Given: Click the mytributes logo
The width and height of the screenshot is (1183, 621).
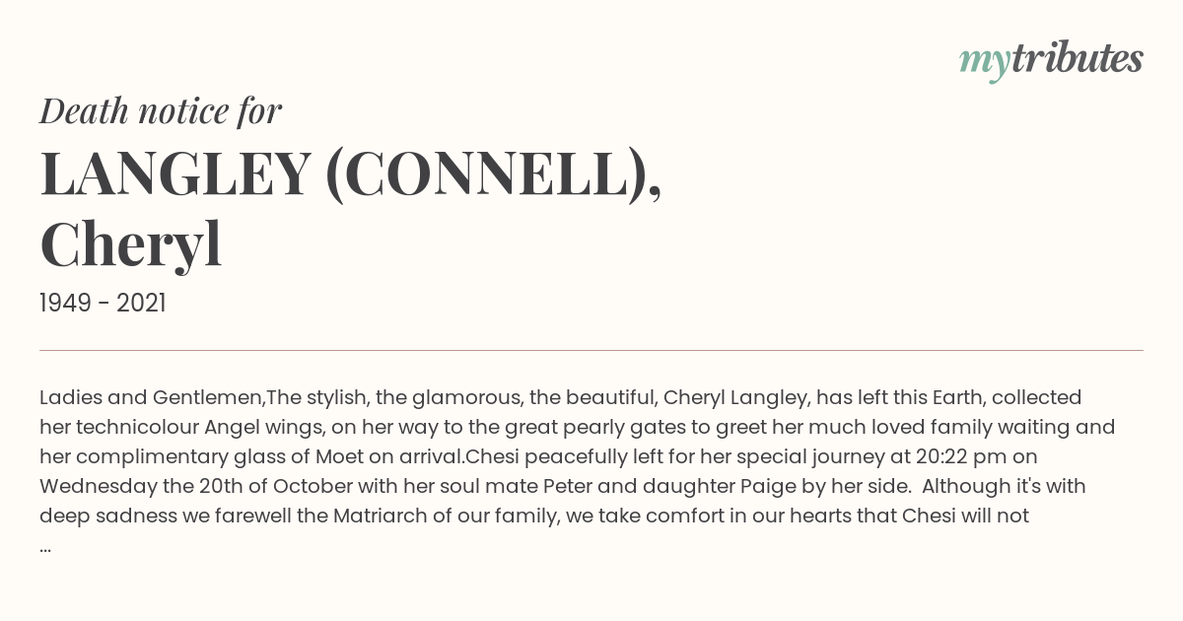Looking at the screenshot, I should [1051, 60].
